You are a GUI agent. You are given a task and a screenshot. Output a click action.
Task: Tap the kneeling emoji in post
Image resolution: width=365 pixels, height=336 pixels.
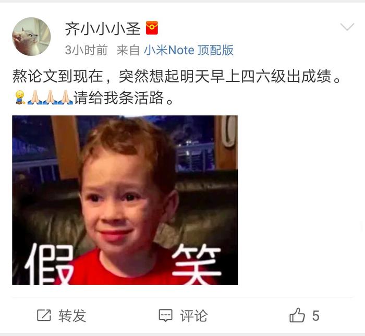click(x=20, y=98)
